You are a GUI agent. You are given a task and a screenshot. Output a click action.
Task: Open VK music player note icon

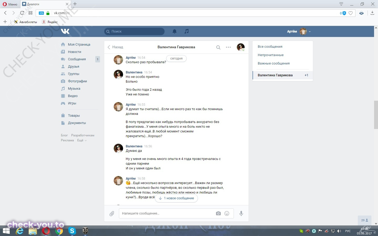[186, 31]
